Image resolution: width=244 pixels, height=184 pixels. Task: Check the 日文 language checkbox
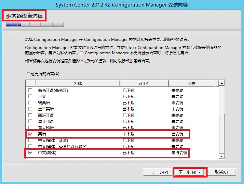[30, 96]
